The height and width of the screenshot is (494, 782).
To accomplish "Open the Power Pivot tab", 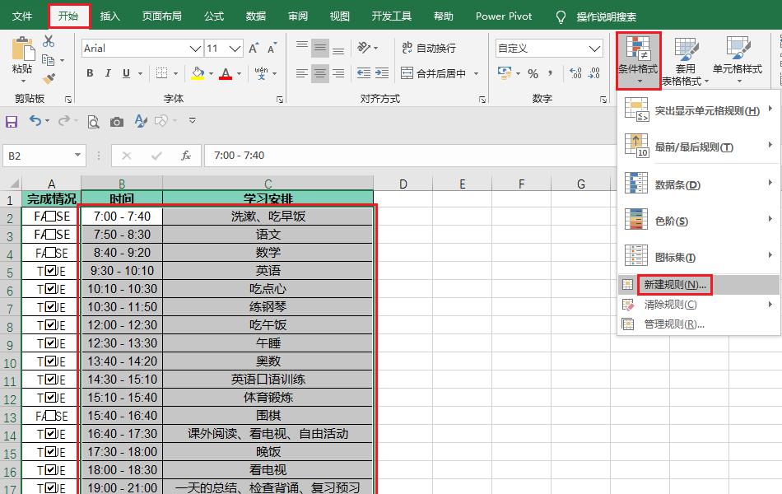I will point(504,16).
